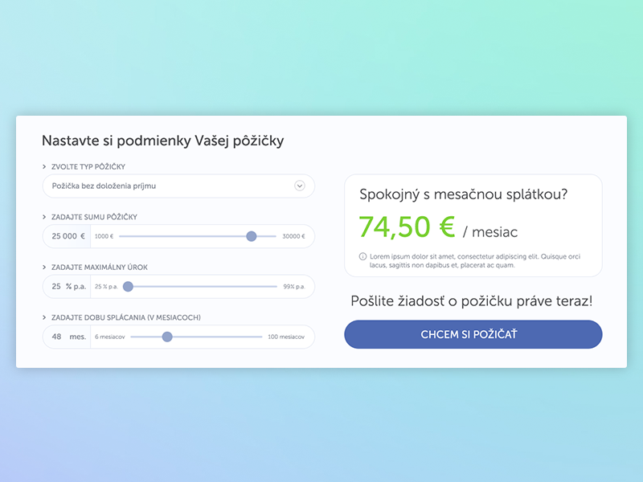Focus the 48 mes. repayment input

(67, 337)
